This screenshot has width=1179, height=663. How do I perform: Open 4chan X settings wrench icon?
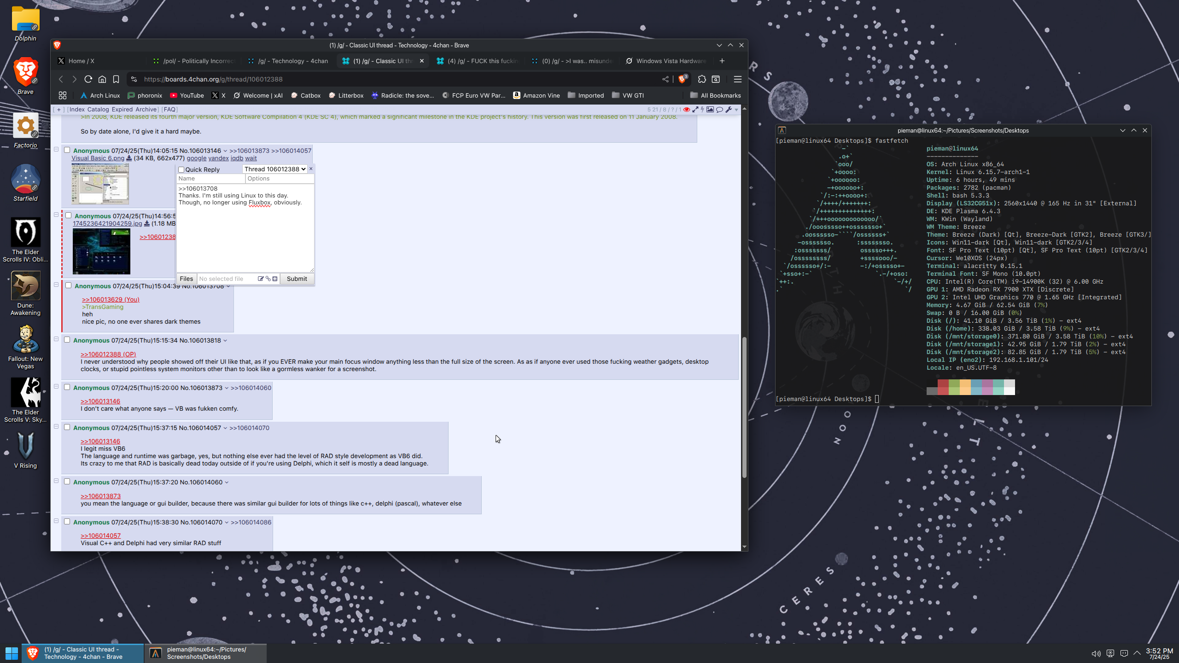(729, 110)
